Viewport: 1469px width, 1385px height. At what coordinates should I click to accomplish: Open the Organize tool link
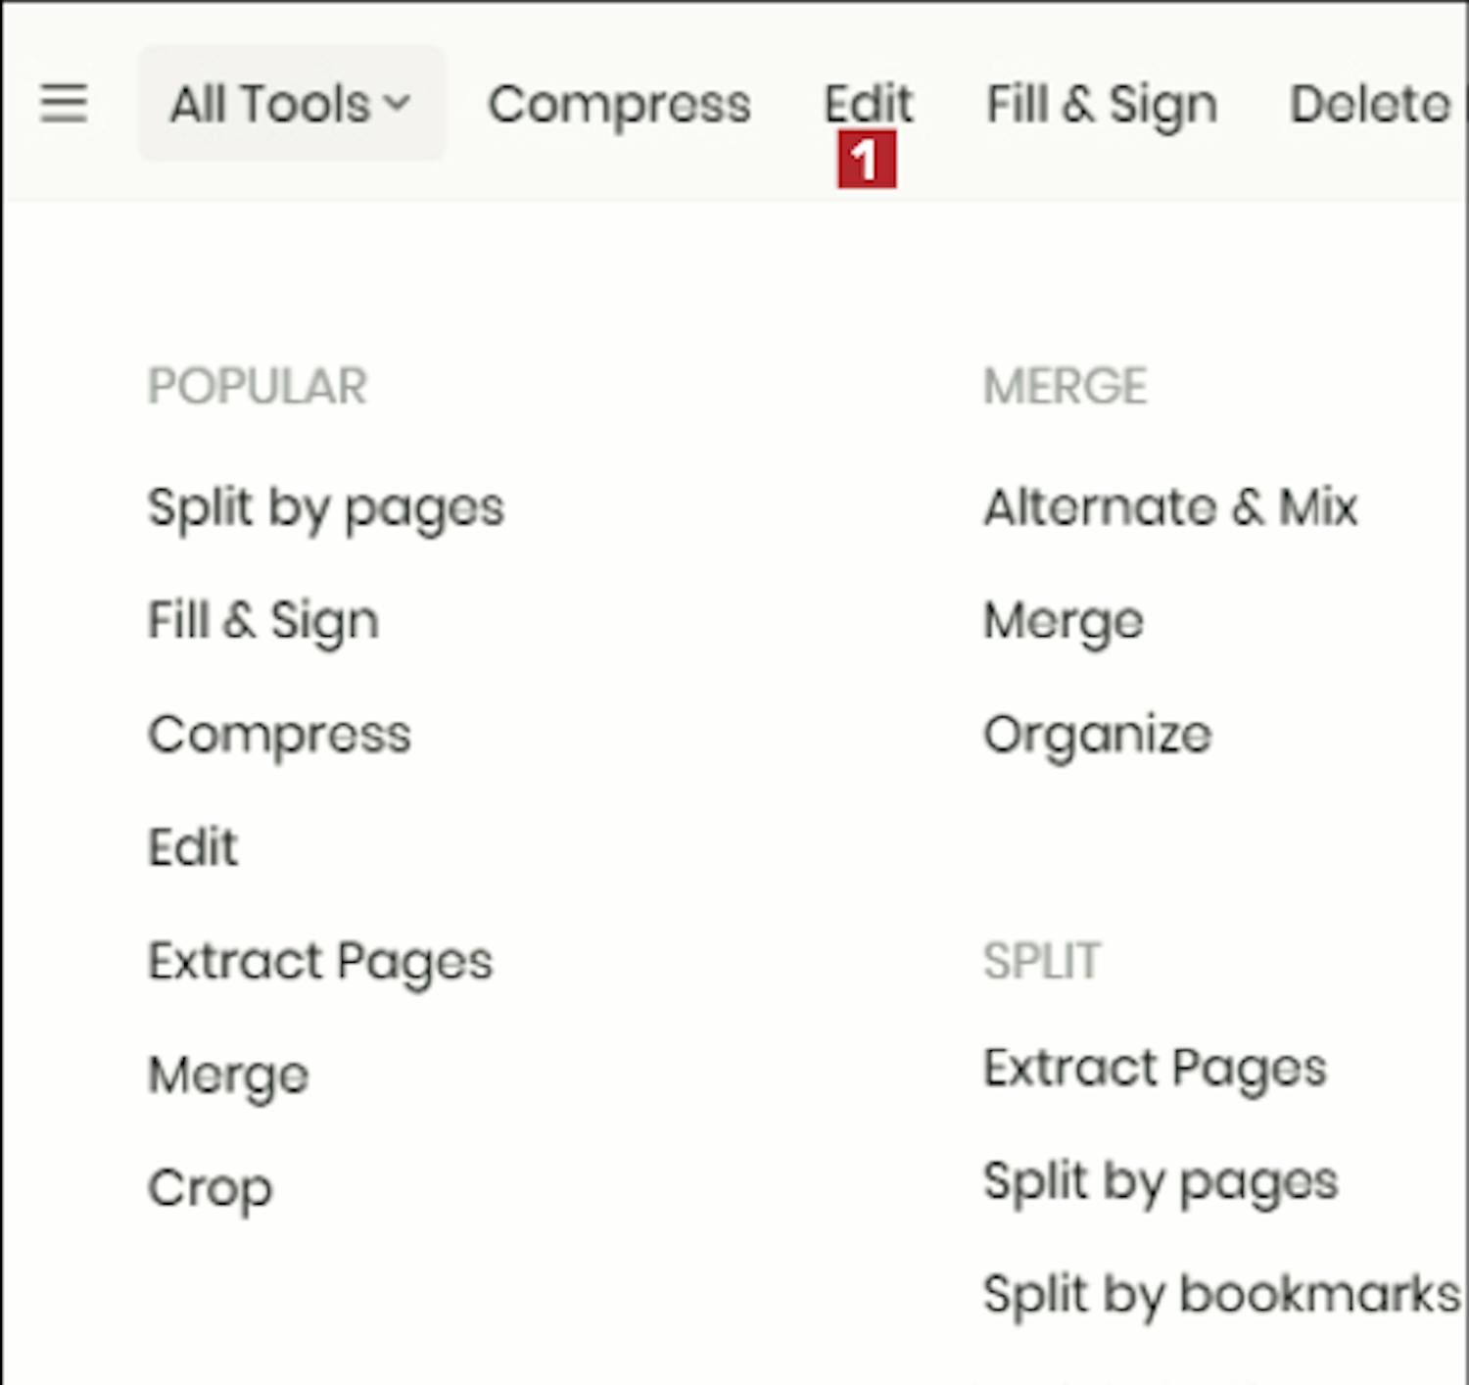click(x=1097, y=734)
